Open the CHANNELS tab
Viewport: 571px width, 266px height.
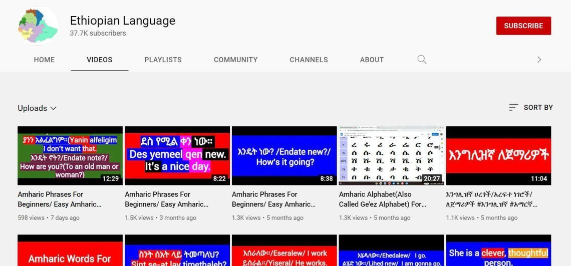point(309,60)
